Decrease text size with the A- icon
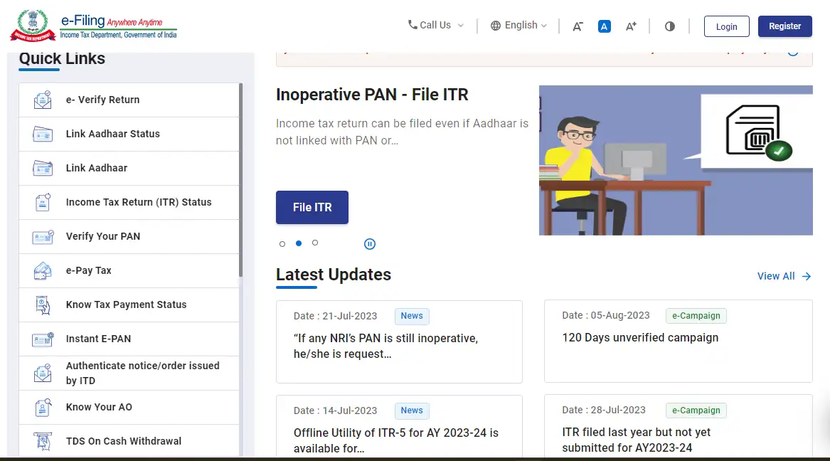830x461 pixels. 578,26
